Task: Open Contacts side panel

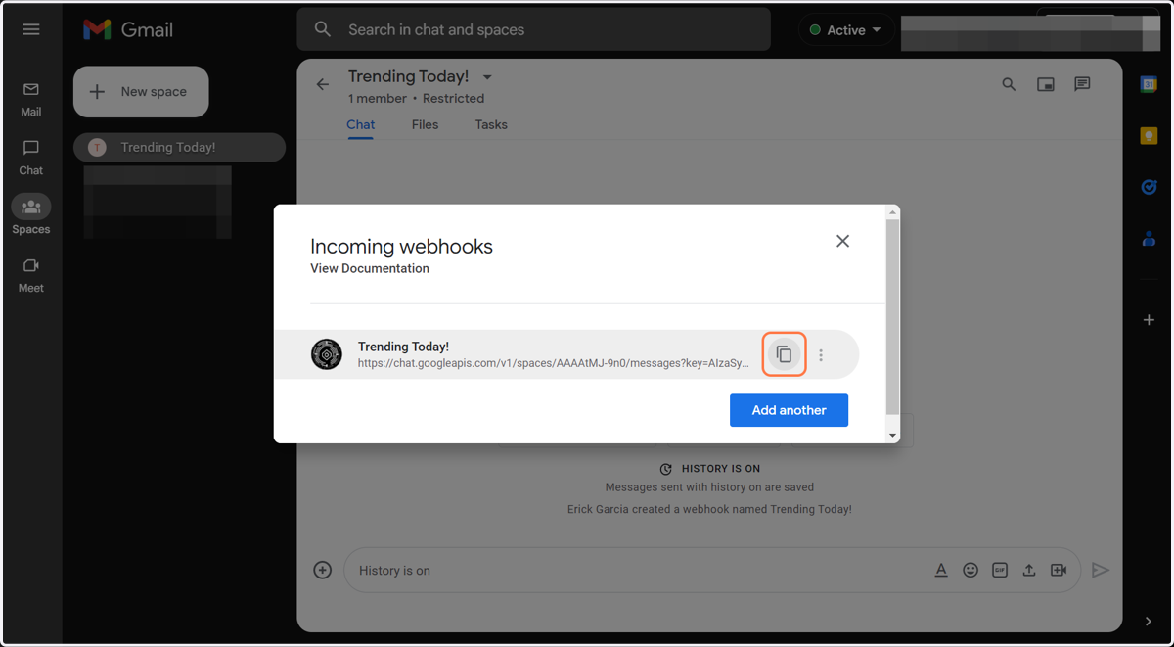Action: [x=1149, y=238]
